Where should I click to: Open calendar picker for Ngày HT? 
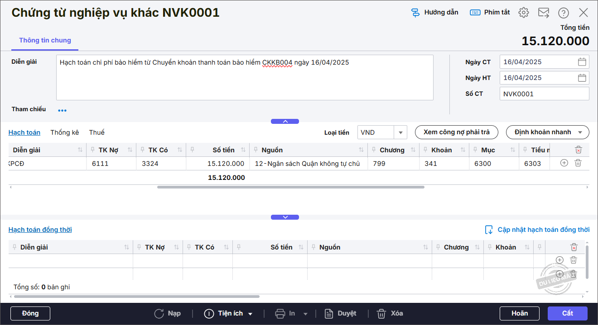(582, 78)
